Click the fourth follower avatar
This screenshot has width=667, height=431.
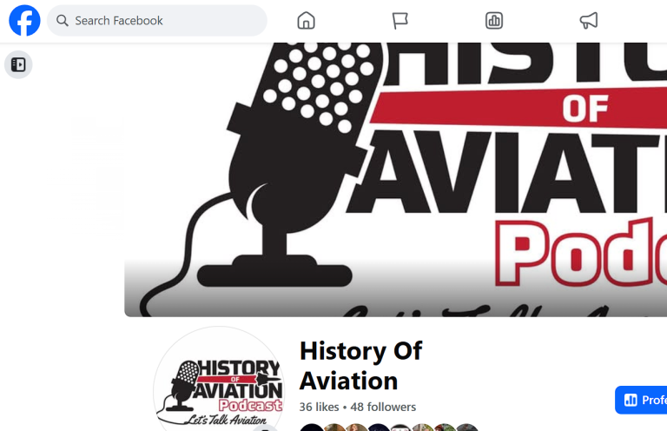[379, 428]
